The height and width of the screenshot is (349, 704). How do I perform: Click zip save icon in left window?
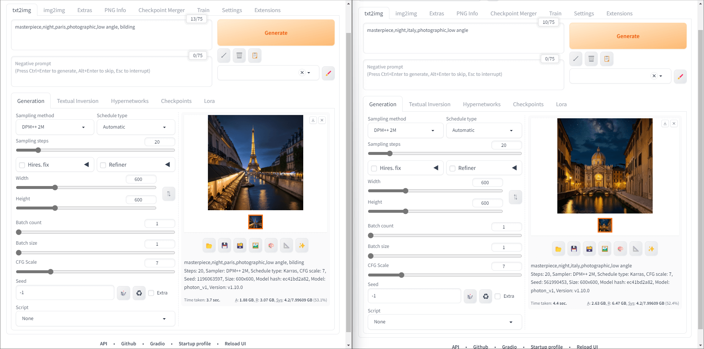pyautogui.click(x=240, y=246)
